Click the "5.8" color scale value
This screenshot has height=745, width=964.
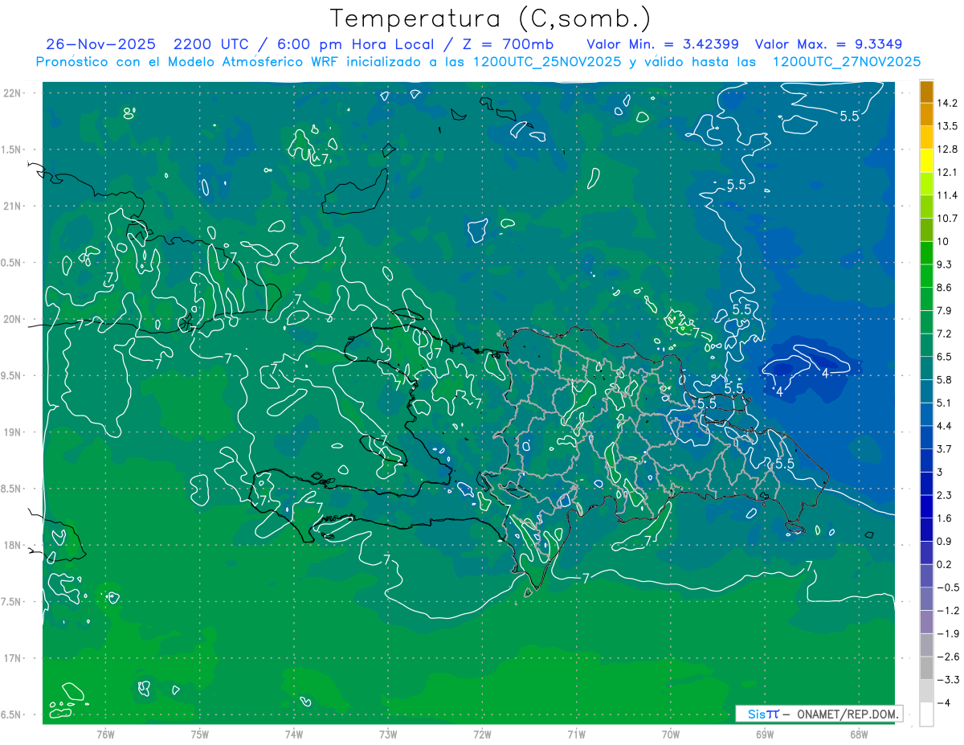[x=944, y=380]
